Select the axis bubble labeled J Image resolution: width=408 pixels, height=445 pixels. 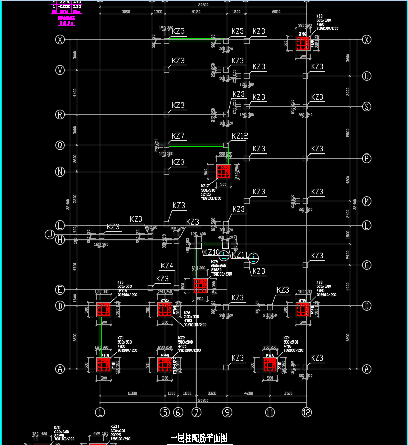coord(50,235)
